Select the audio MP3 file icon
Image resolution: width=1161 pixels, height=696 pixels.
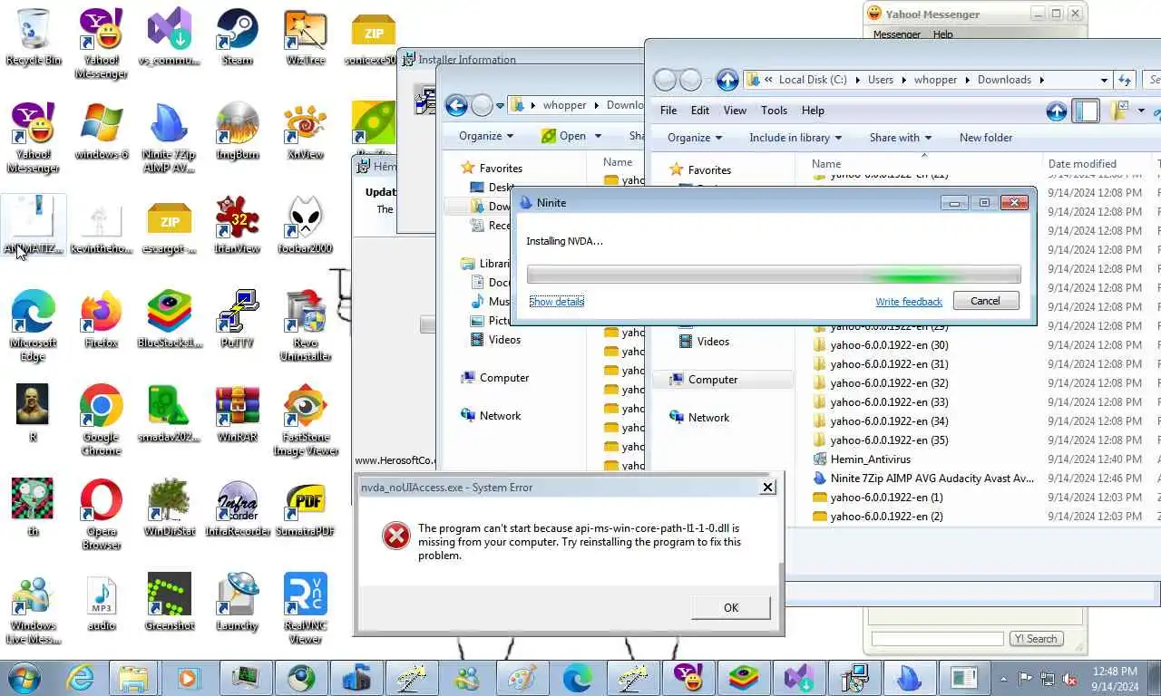102,602
